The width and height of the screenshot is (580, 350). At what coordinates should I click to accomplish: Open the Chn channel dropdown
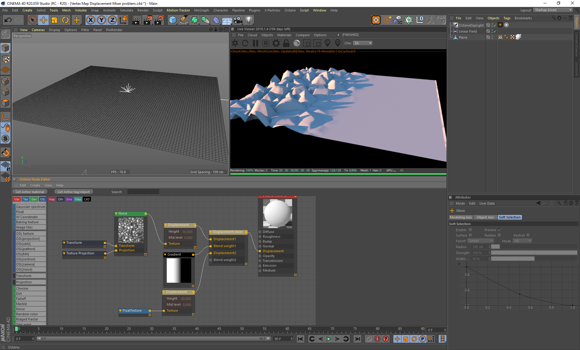pyautogui.click(x=363, y=43)
